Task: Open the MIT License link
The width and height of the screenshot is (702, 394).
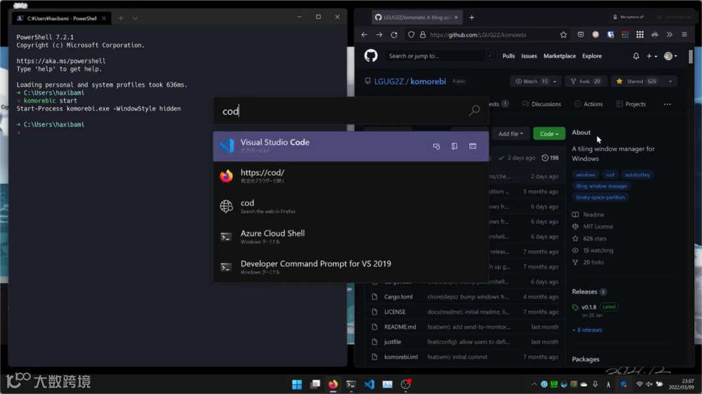Action: coord(598,227)
